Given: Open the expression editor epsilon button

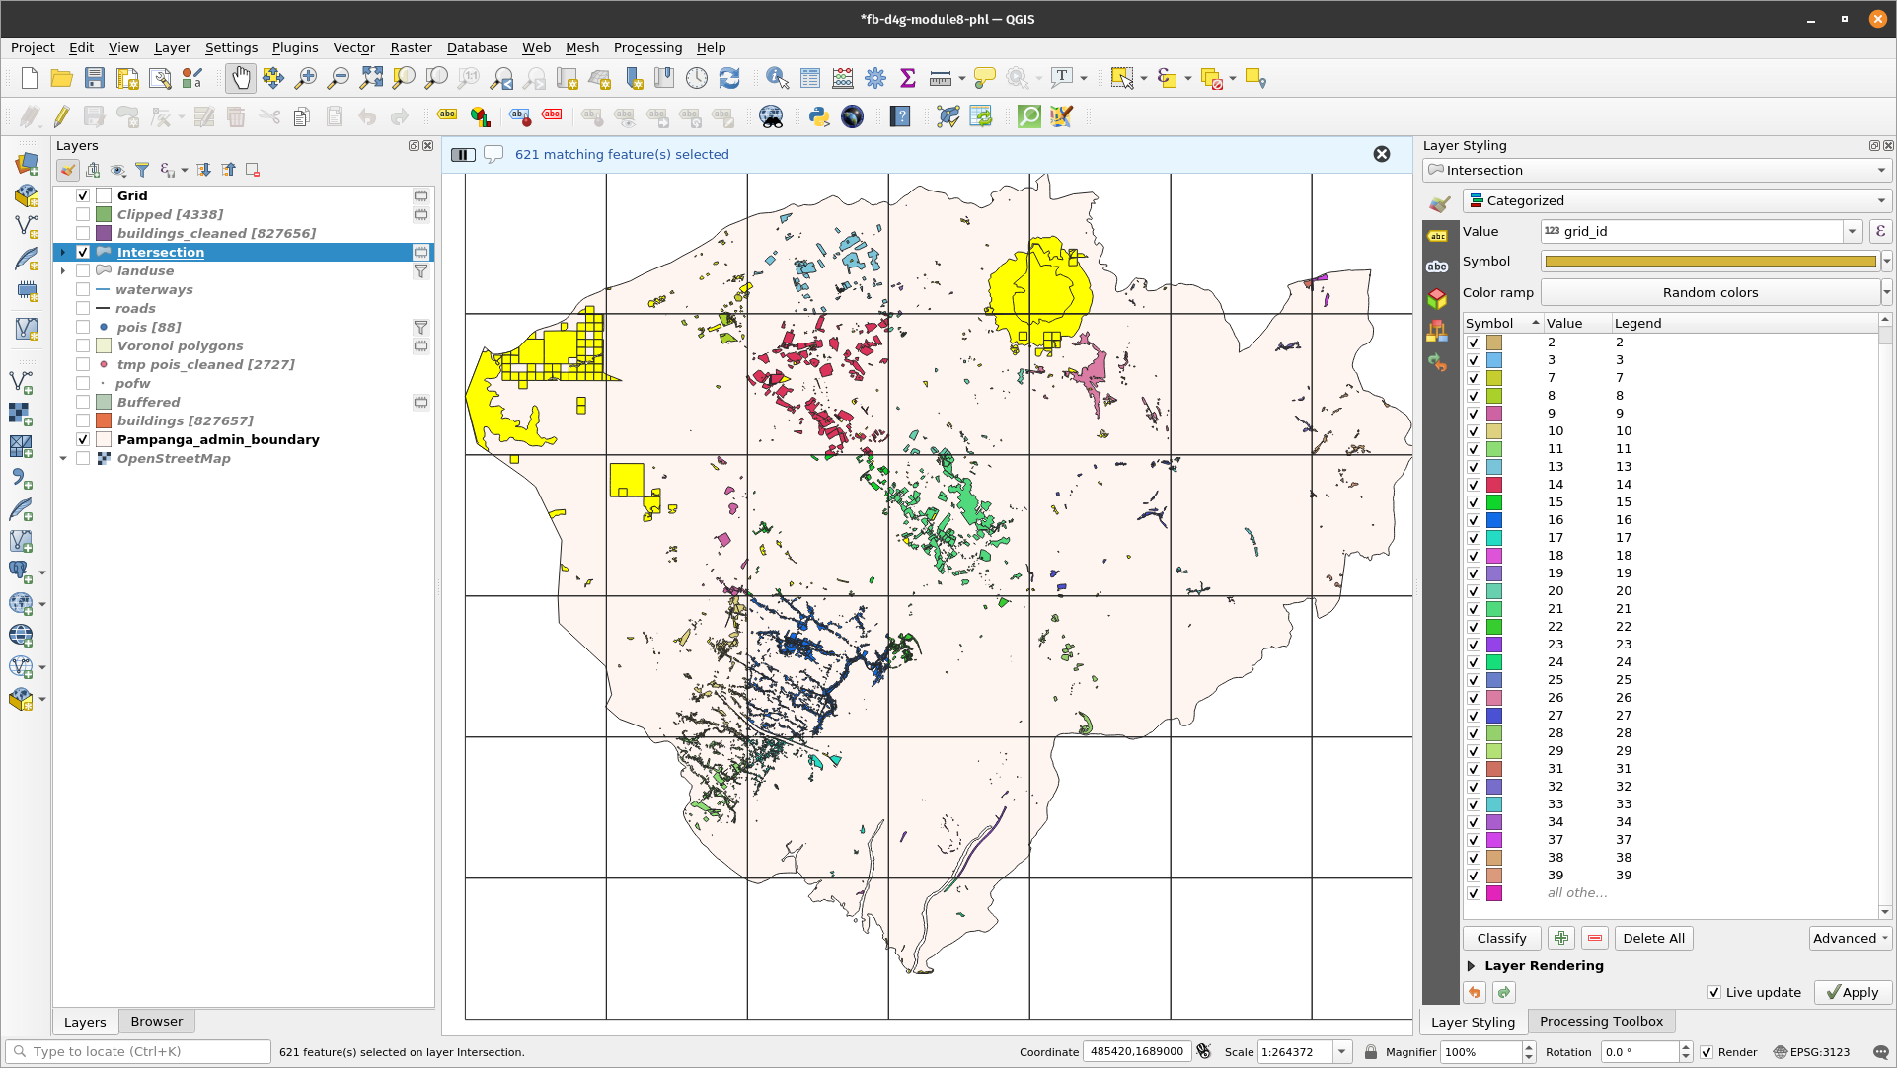Looking at the screenshot, I should pos(1880,231).
